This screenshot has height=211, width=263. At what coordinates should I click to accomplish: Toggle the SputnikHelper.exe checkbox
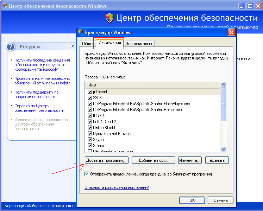pos(90,110)
